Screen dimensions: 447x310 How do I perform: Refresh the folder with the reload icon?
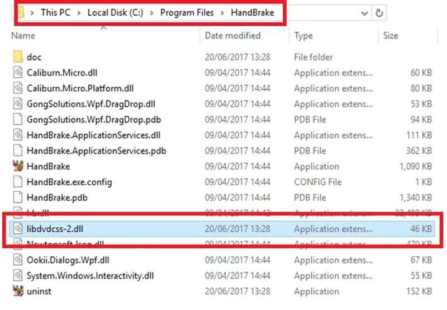coord(379,13)
